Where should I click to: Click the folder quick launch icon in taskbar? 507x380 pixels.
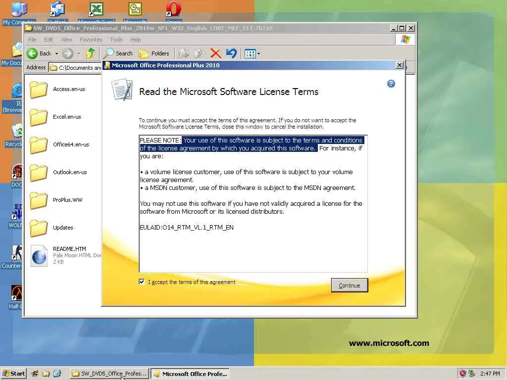pos(46,374)
